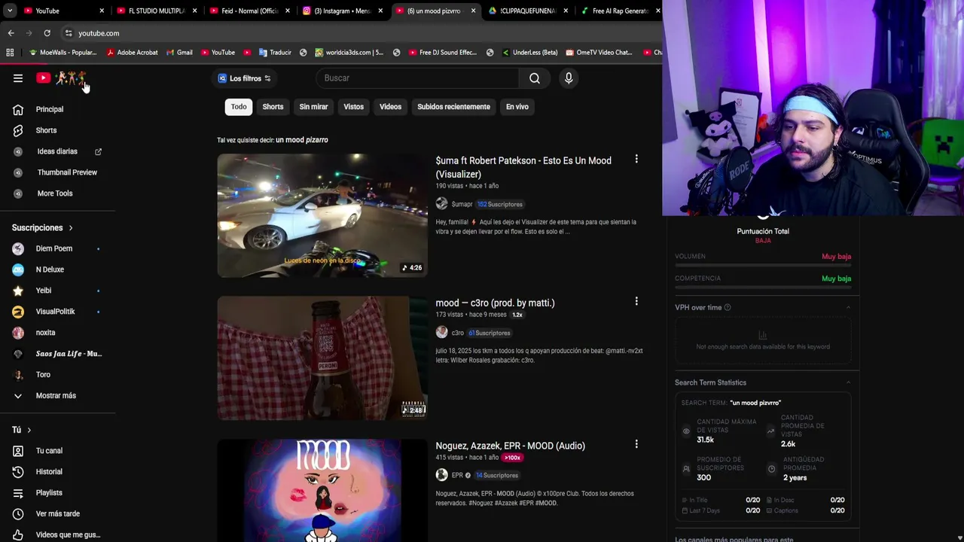Open '$uma ft Robert Patekson' video title
Screen dimensions: 964x542
[x=523, y=167]
